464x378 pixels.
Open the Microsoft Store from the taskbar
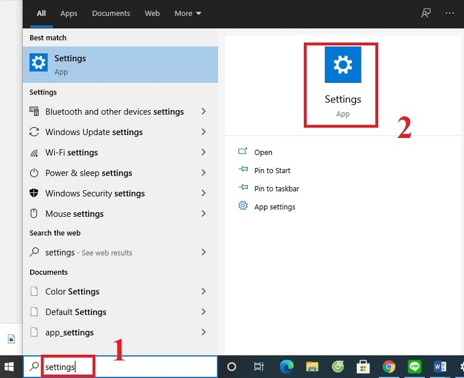362,366
